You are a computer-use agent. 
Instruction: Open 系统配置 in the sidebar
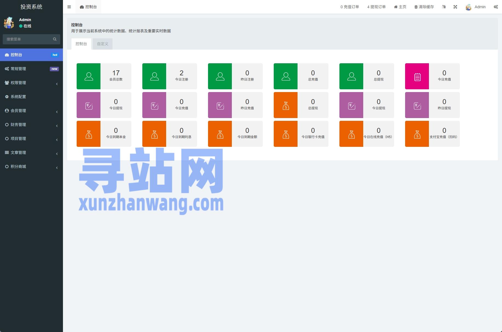tap(31, 97)
